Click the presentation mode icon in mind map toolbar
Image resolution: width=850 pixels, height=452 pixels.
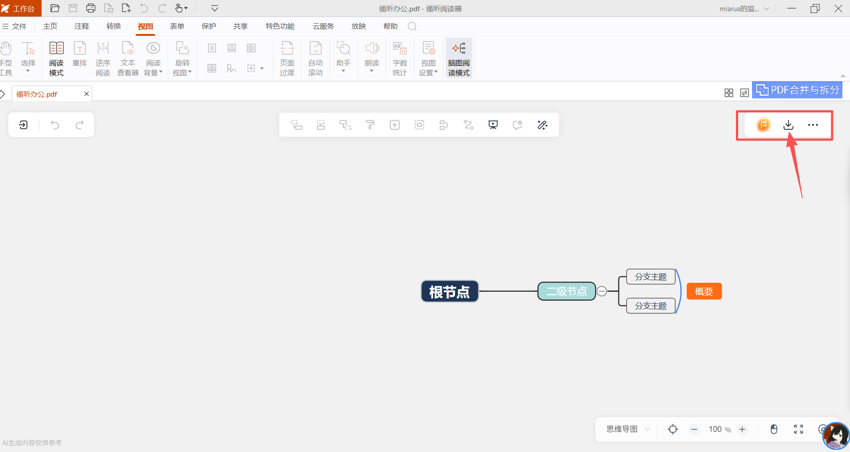493,125
